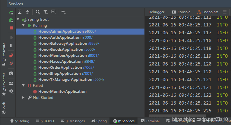The image size is (231, 125).
Task: Open the :3000/ port link
Action: pos(87,38)
